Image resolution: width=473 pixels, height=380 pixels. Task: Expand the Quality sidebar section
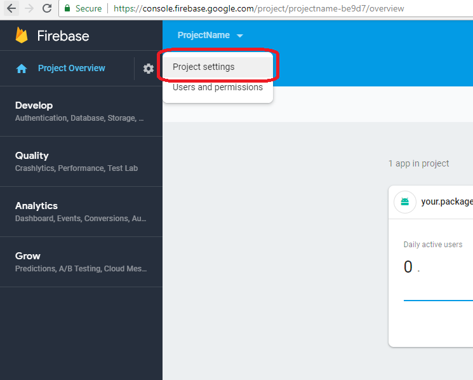[x=32, y=156]
